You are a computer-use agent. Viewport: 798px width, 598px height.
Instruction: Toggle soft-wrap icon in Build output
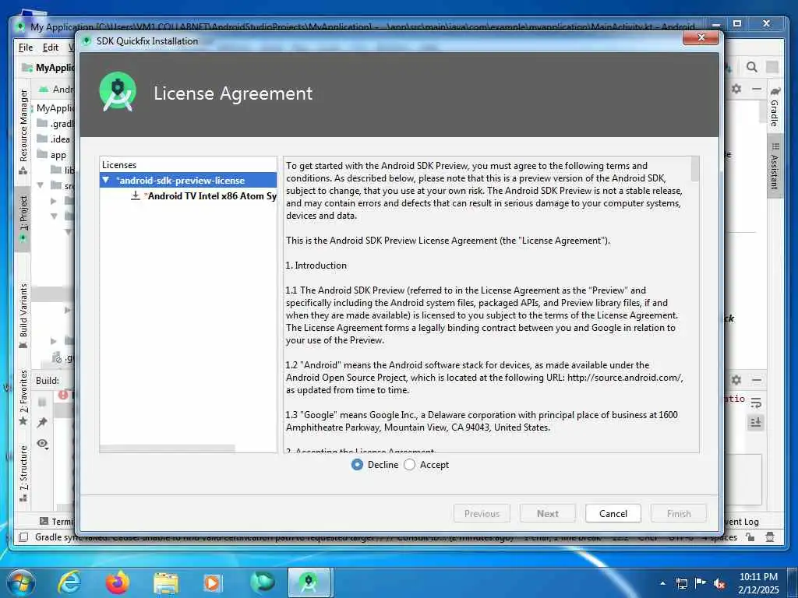756,403
